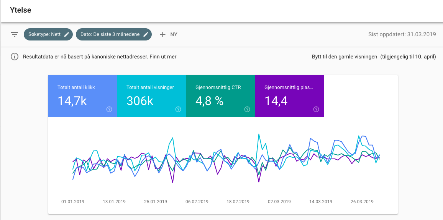Click Bytt til den gamle visningen
Viewport: 443px width, 220px height.
(345, 57)
